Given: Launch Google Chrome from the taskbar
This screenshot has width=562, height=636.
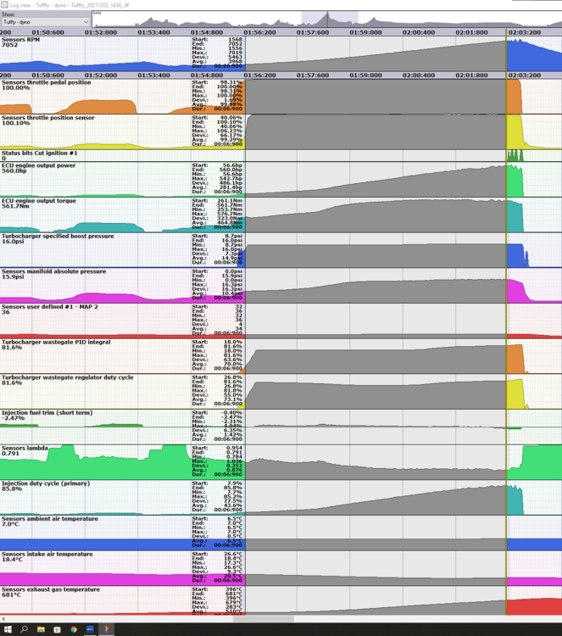Looking at the screenshot, I should click(x=74, y=629).
